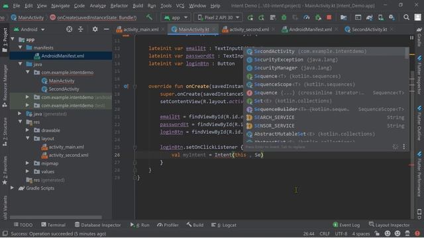Image resolution: width=424 pixels, height=238 pixels.
Task: Collapse the app module tree node
Action: pos(13,40)
